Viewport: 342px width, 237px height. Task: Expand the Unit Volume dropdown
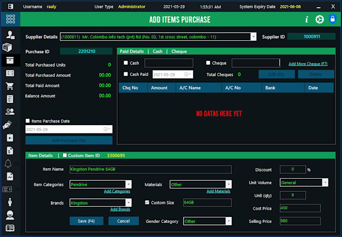tap(325, 182)
